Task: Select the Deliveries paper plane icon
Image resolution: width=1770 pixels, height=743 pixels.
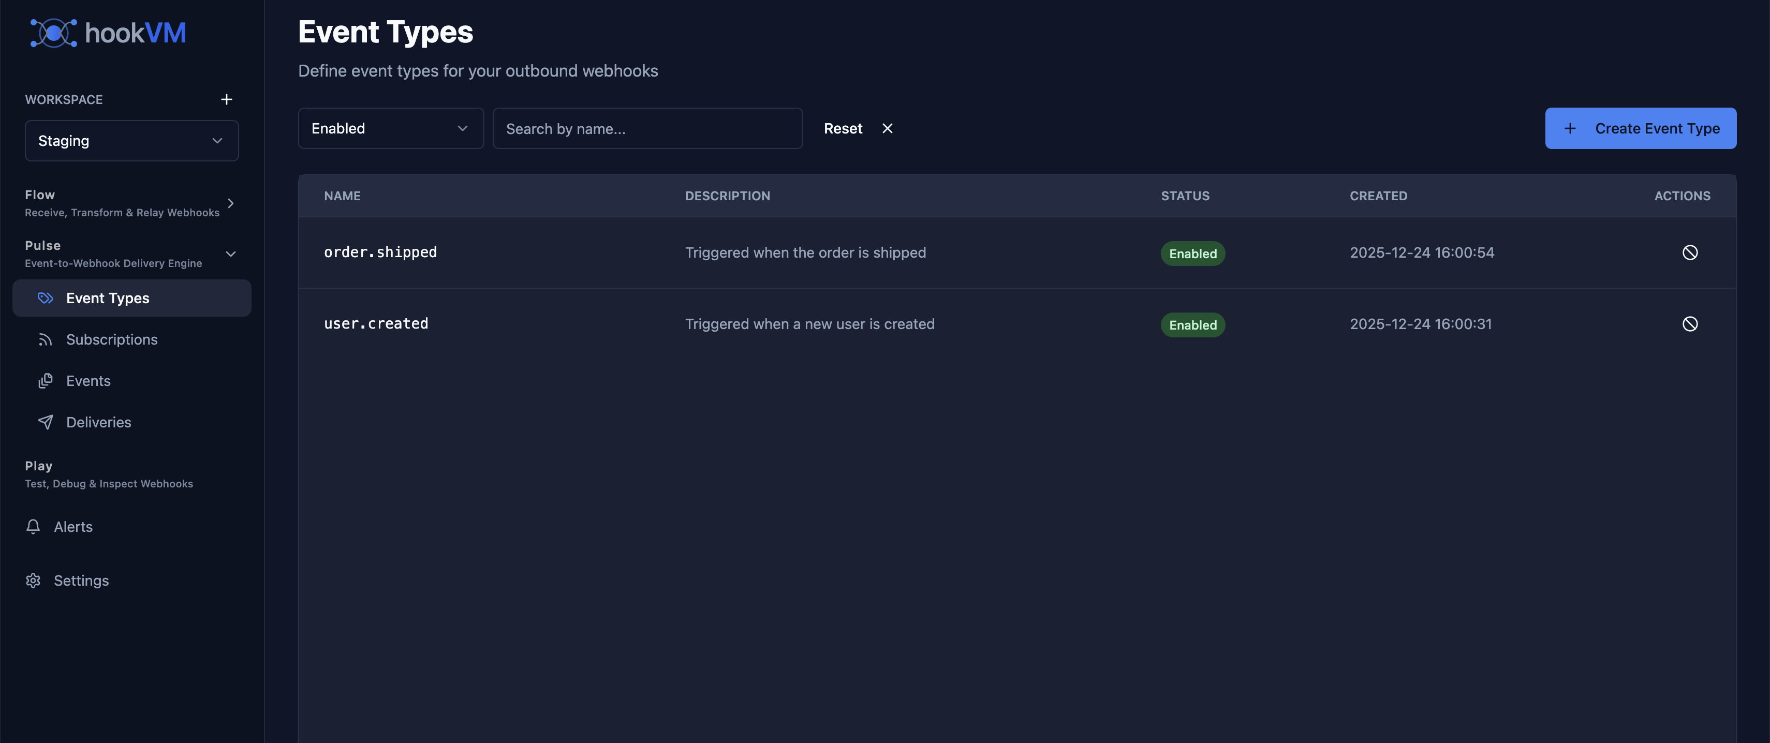Action: tap(46, 422)
